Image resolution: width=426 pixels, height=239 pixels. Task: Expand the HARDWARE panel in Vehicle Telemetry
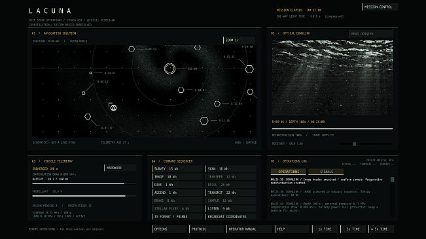click(120, 168)
